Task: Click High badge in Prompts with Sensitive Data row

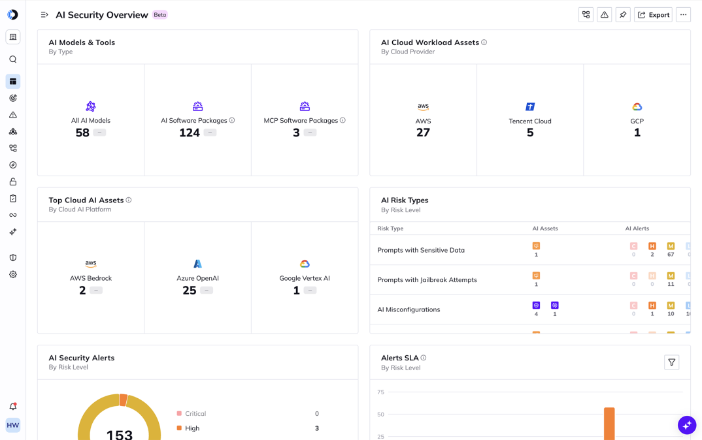Action: tap(652, 246)
